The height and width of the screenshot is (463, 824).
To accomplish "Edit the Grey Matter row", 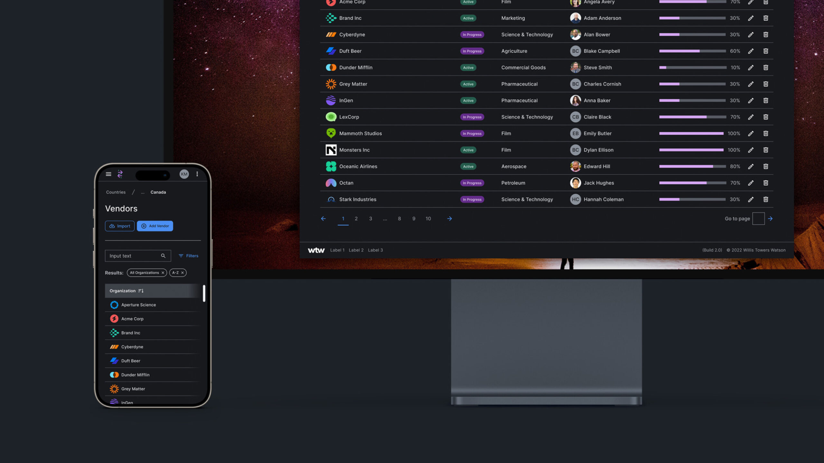I will tap(751, 84).
